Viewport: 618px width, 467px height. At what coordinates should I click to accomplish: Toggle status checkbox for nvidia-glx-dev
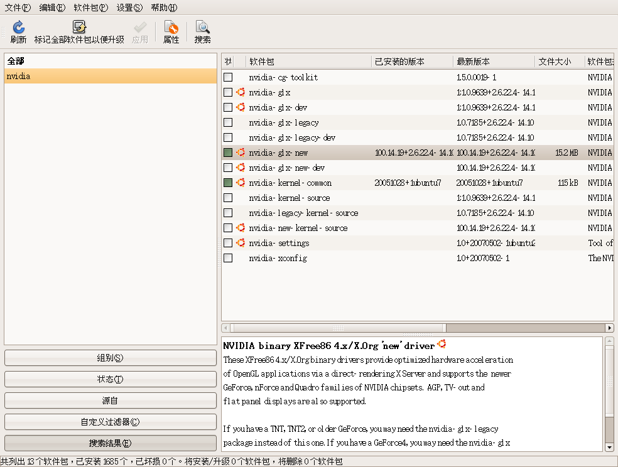(x=228, y=107)
